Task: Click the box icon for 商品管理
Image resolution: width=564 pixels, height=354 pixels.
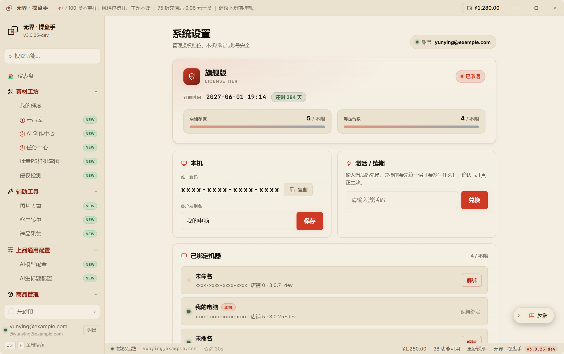Action: coord(10,294)
